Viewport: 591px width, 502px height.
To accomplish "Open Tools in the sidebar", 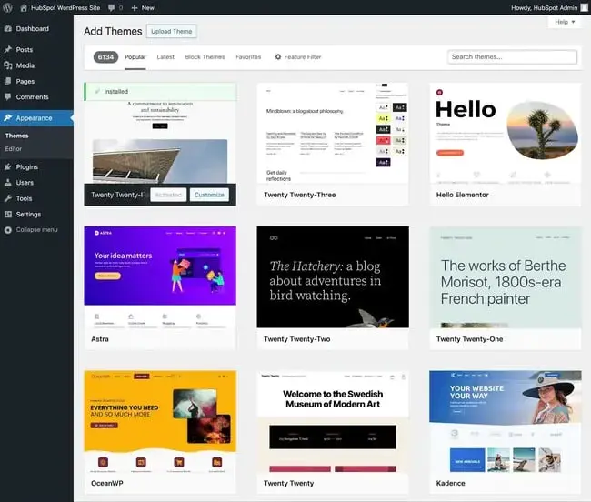I will [24, 198].
